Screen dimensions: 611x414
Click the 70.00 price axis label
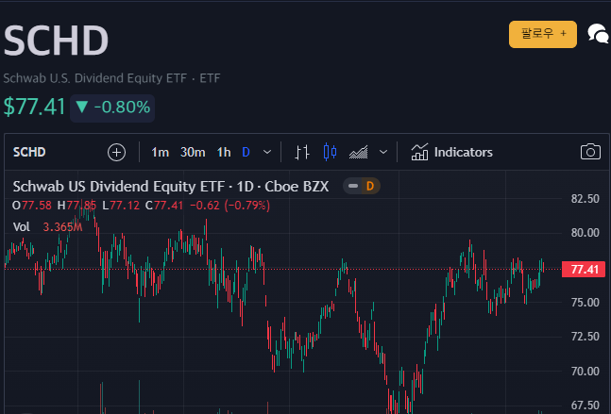[x=585, y=372]
